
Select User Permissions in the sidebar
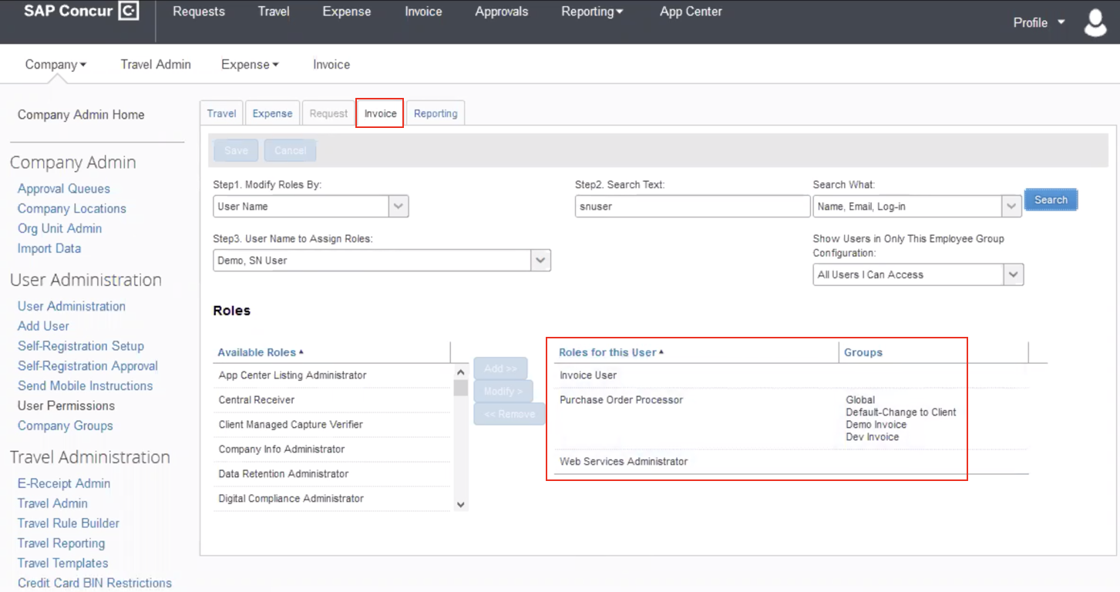[x=66, y=406]
